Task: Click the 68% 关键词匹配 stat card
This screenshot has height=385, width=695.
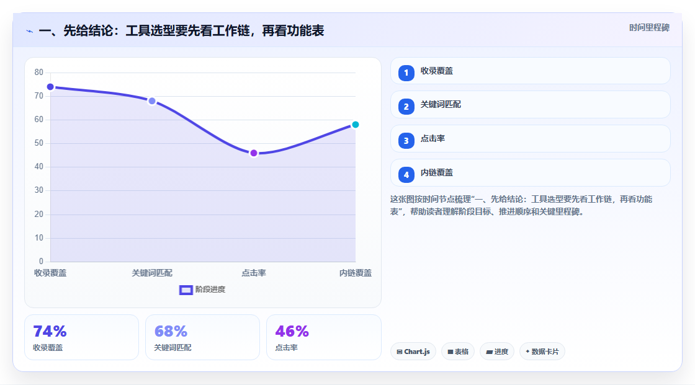Action: pyautogui.click(x=202, y=337)
